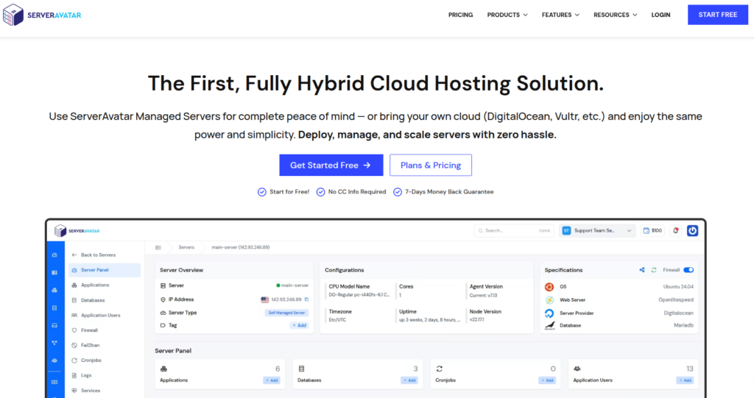Click the blue power icon in the dashboard header
The height and width of the screenshot is (398, 754).
click(x=692, y=231)
